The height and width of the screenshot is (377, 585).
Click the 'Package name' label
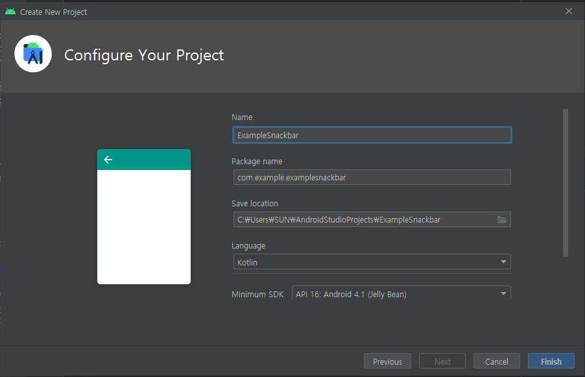coord(257,162)
